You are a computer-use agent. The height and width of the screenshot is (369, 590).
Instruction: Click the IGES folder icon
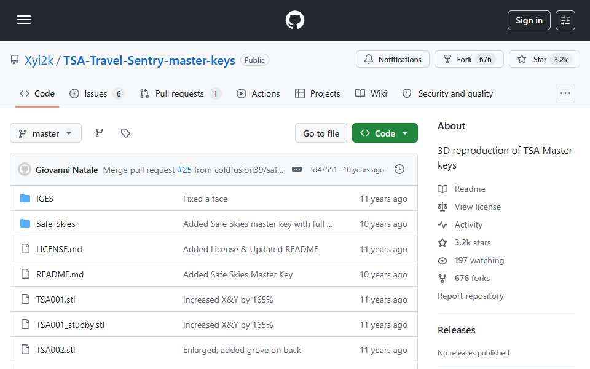(x=25, y=198)
